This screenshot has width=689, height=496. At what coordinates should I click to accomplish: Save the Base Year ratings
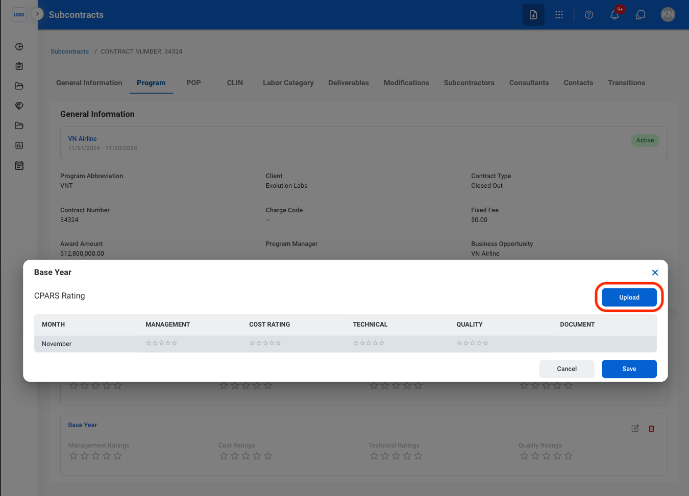[629, 369]
